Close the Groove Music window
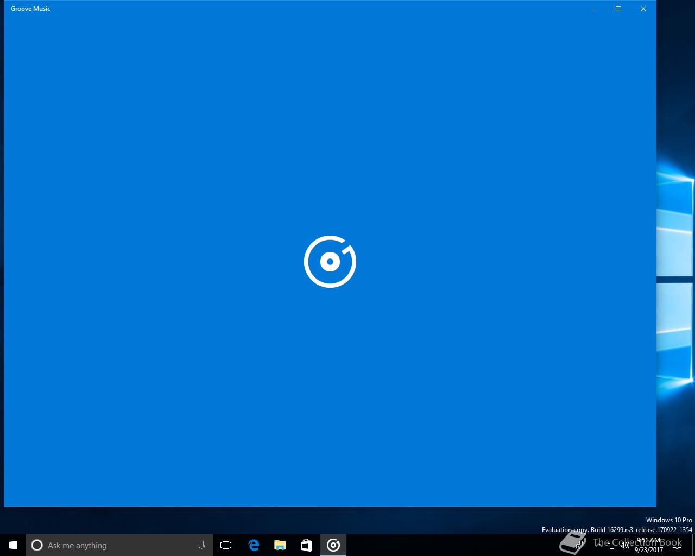This screenshot has width=695, height=556. (643, 9)
